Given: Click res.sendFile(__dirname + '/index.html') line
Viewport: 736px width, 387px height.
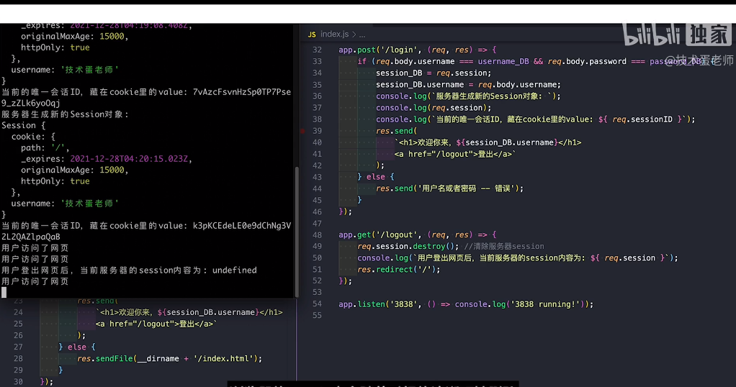Looking at the screenshot, I should (169, 359).
